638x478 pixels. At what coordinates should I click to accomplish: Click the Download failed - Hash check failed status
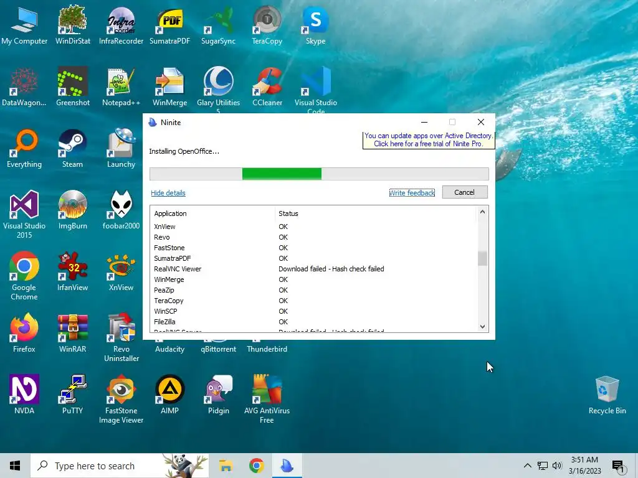(331, 269)
